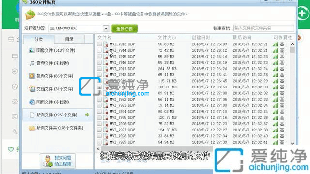Sort by 文件名 column header

pyautogui.click(x=105, y=38)
